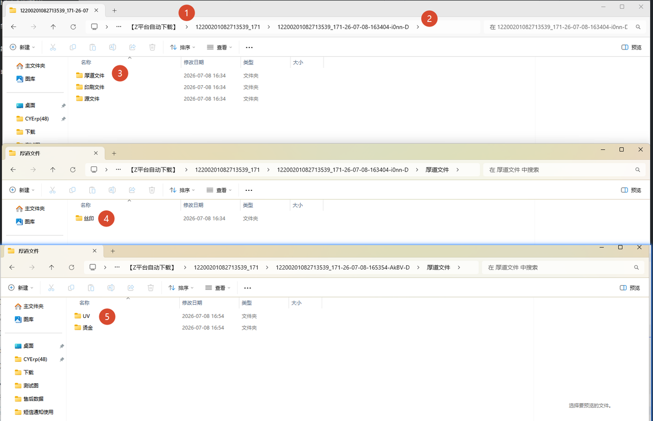Select 厚道文件 tab in window containing 丝印 folder

pos(54,153)
